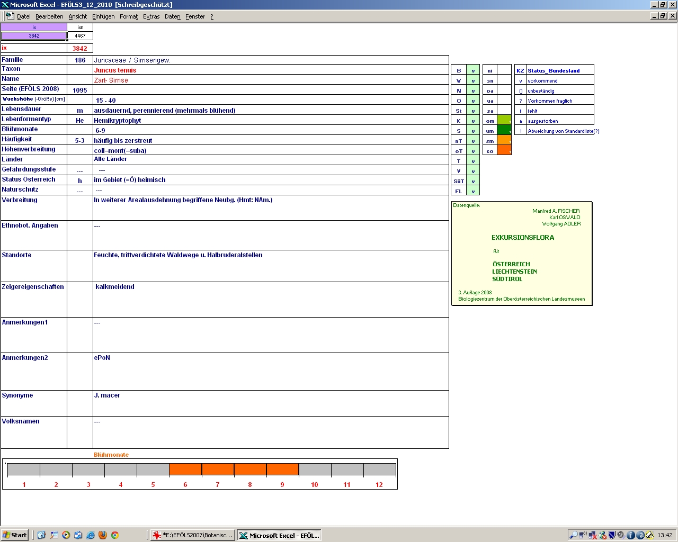
Task: Open the Daten menu
Action: [172, 16]
